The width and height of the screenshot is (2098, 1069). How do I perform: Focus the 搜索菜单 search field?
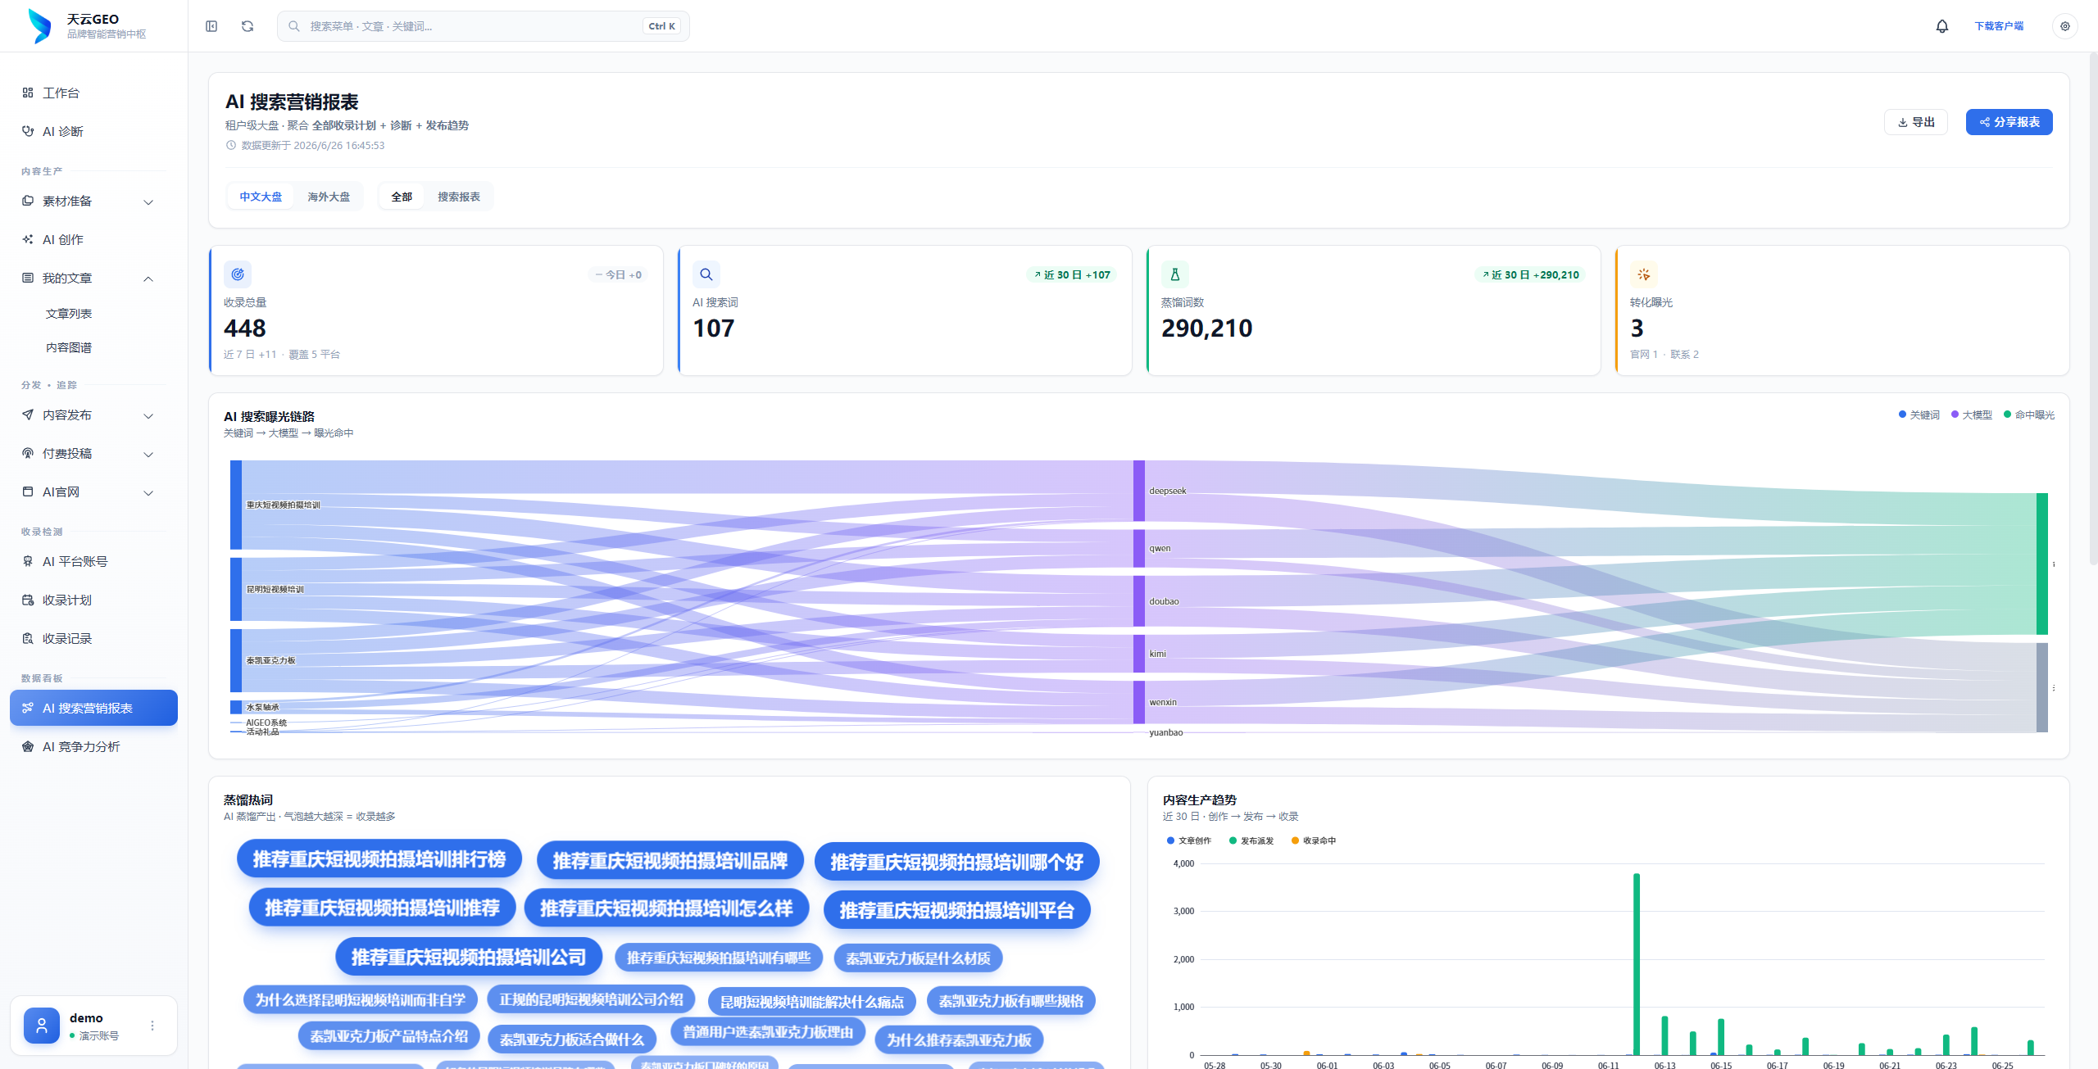click(x=484, y=26)
